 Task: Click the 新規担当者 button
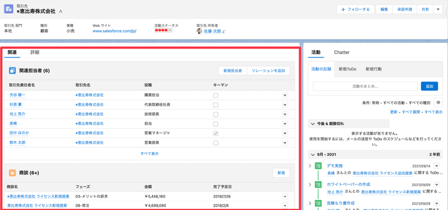tap(232, 71)
